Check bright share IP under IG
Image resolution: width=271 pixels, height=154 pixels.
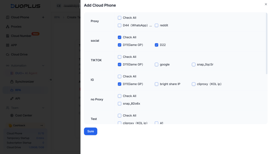[x=157, y=84]
